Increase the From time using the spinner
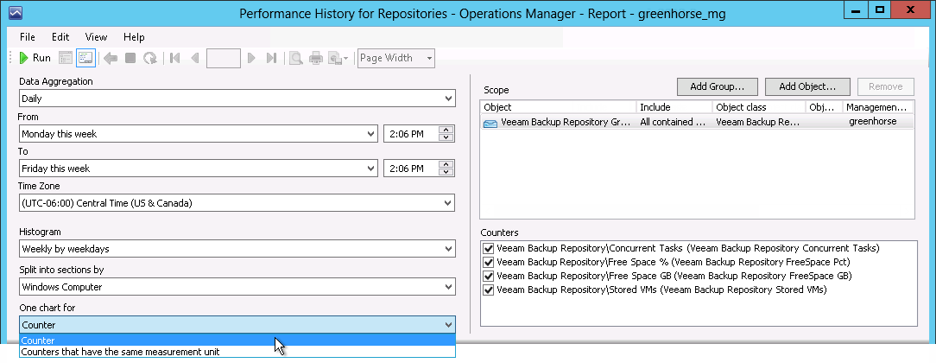936x363 pixels. (446, 130)
